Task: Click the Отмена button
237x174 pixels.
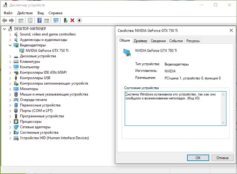Action: (x=222, y=158)
